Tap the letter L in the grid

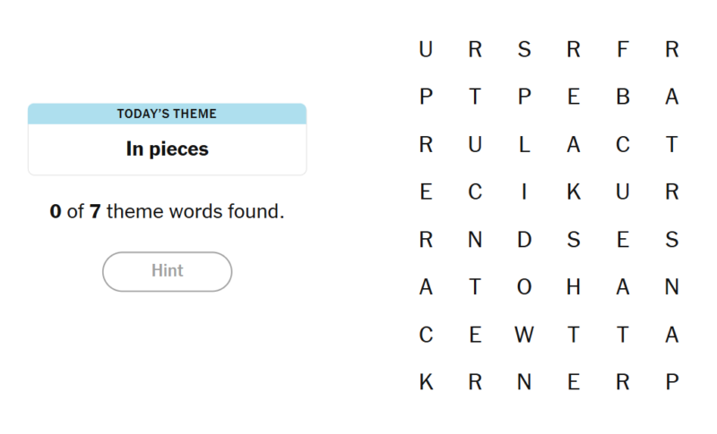coord(524,145)
